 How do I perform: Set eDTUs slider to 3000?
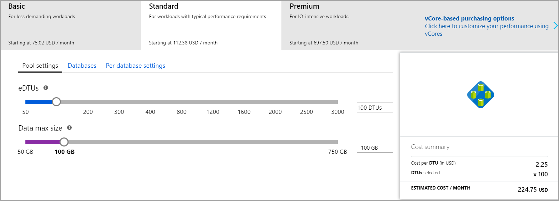pyautogui.click(x=337, y=102)
